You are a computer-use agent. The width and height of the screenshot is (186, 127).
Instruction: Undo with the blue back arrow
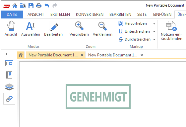pyautogui.click(x=47, y=6)
